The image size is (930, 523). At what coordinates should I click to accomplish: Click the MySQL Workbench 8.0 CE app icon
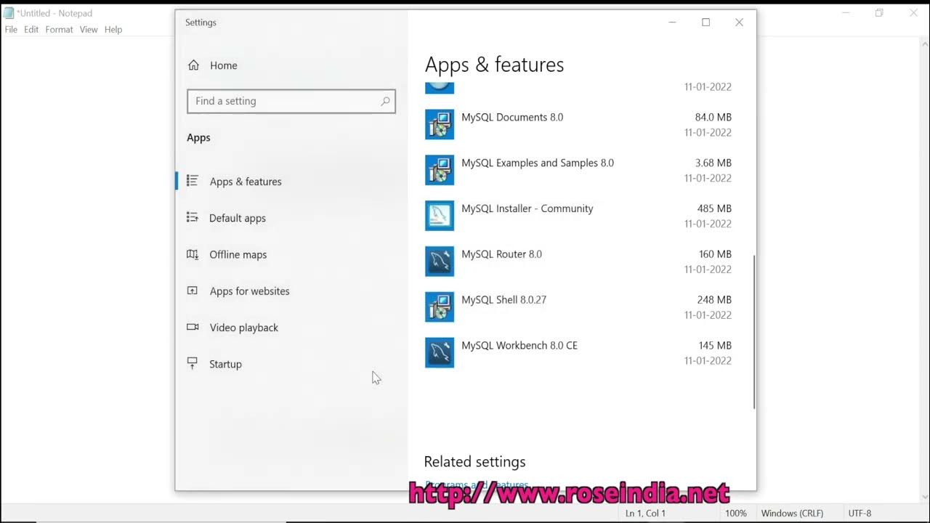click(x=440, y=352)
